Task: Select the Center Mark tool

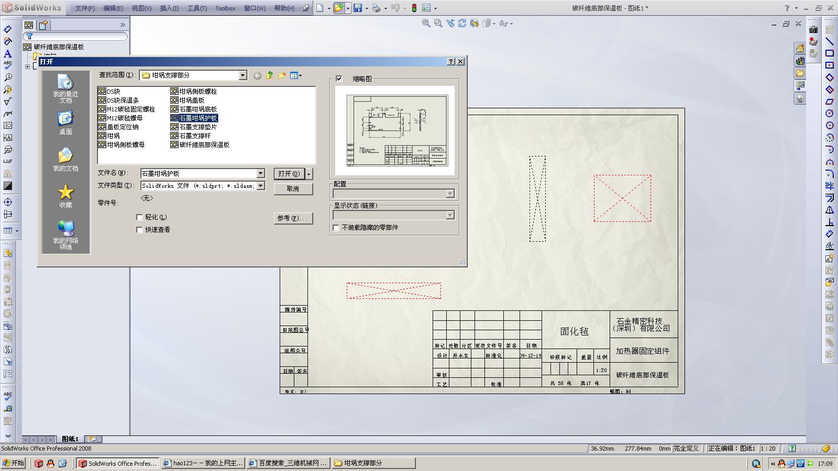Action: 8,202
